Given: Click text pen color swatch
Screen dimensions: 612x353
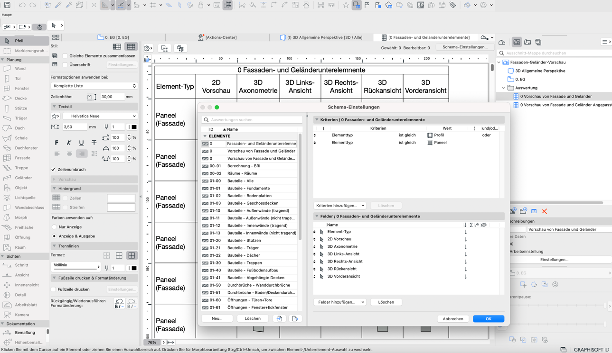Looking at the screenshot, I should tap(133, 127).
